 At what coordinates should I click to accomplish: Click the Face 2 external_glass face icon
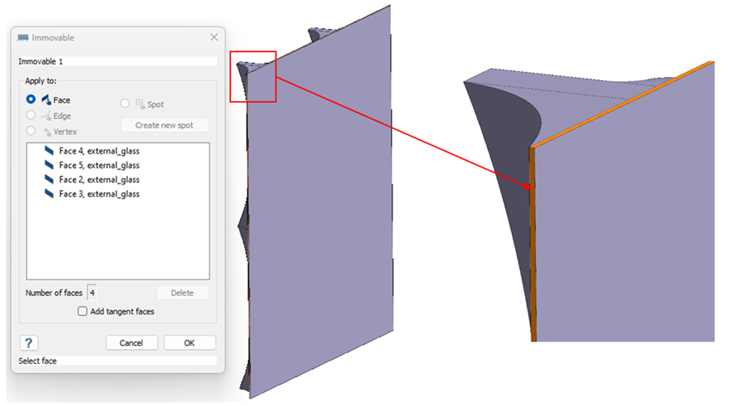pos(49,179)
